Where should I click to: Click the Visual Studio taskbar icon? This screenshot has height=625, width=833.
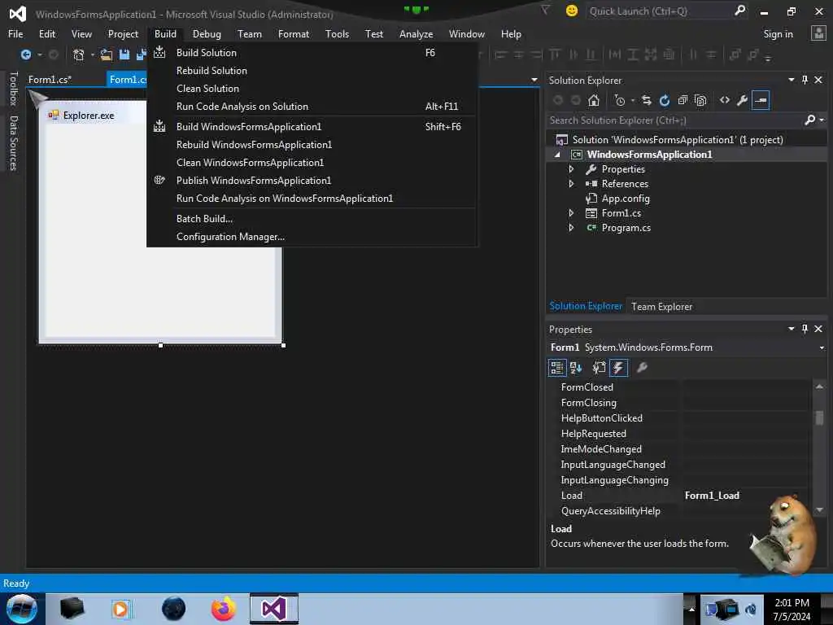[274, 609]
